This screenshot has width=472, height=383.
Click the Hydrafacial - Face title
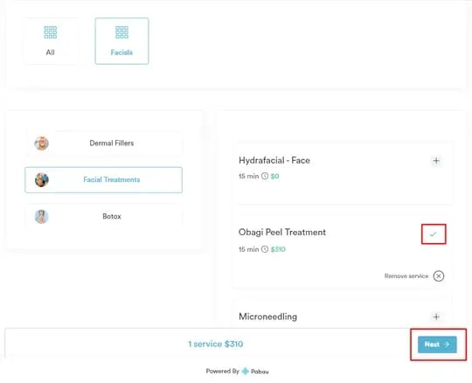pyautogui.click(x=274, y=160)
